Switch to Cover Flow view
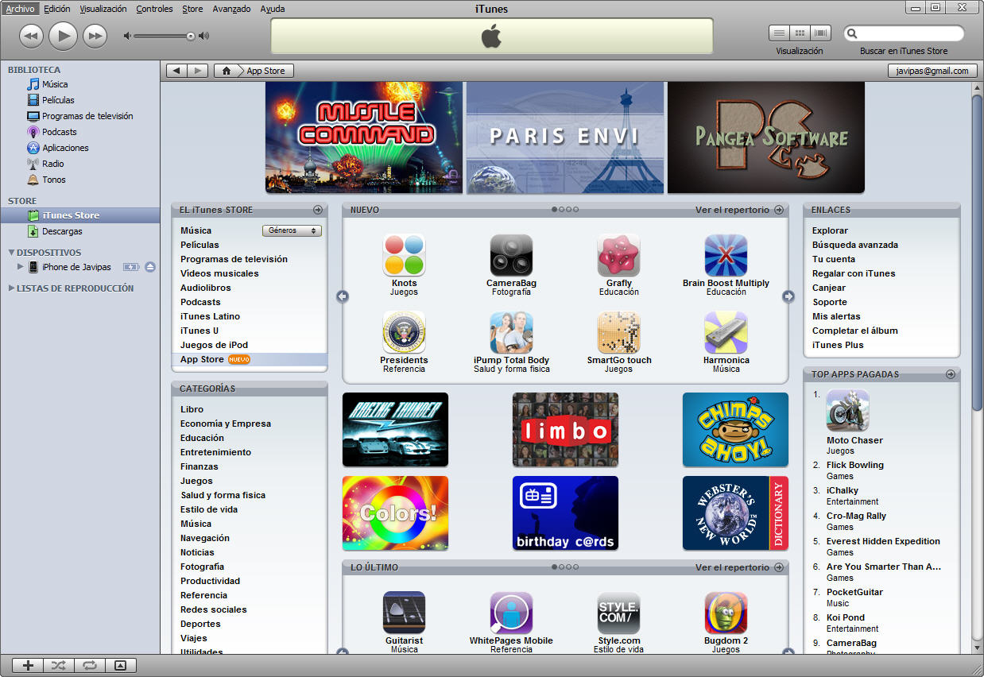The width and height of the screenshot is (984, 677). 821,33
